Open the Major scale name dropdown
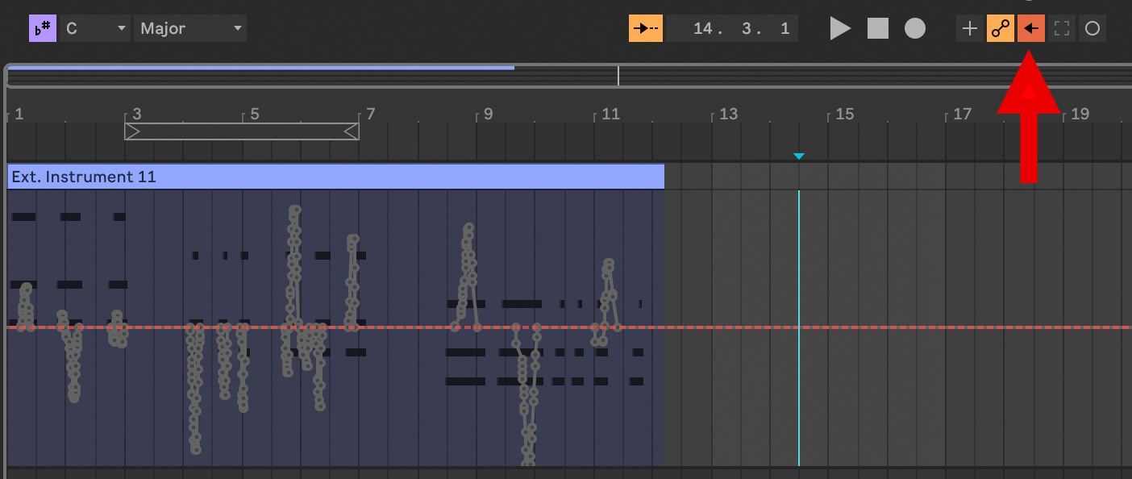Image resolution: width=1132 pixels, height=479 pixels. [190, 28]
